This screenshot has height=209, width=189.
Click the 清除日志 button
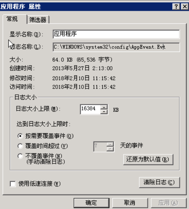click(x=159, y=182)
